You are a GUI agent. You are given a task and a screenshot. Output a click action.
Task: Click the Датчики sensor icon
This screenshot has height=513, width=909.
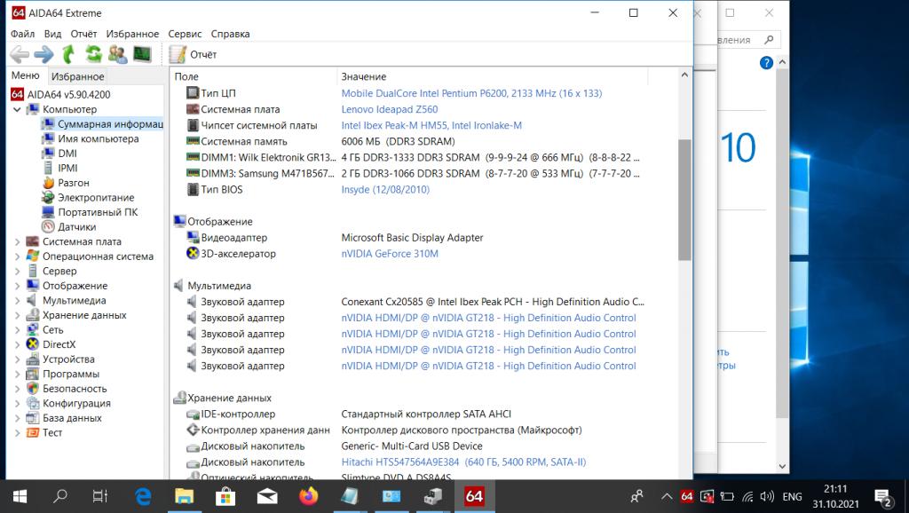(x=48, y=226)
